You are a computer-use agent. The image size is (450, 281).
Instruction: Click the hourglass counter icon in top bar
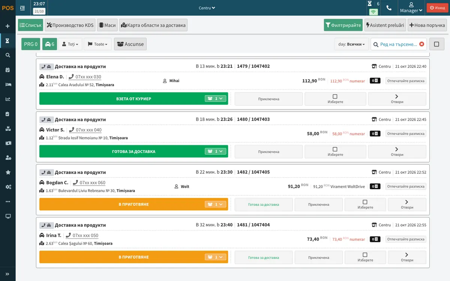[x=370, y=4]
